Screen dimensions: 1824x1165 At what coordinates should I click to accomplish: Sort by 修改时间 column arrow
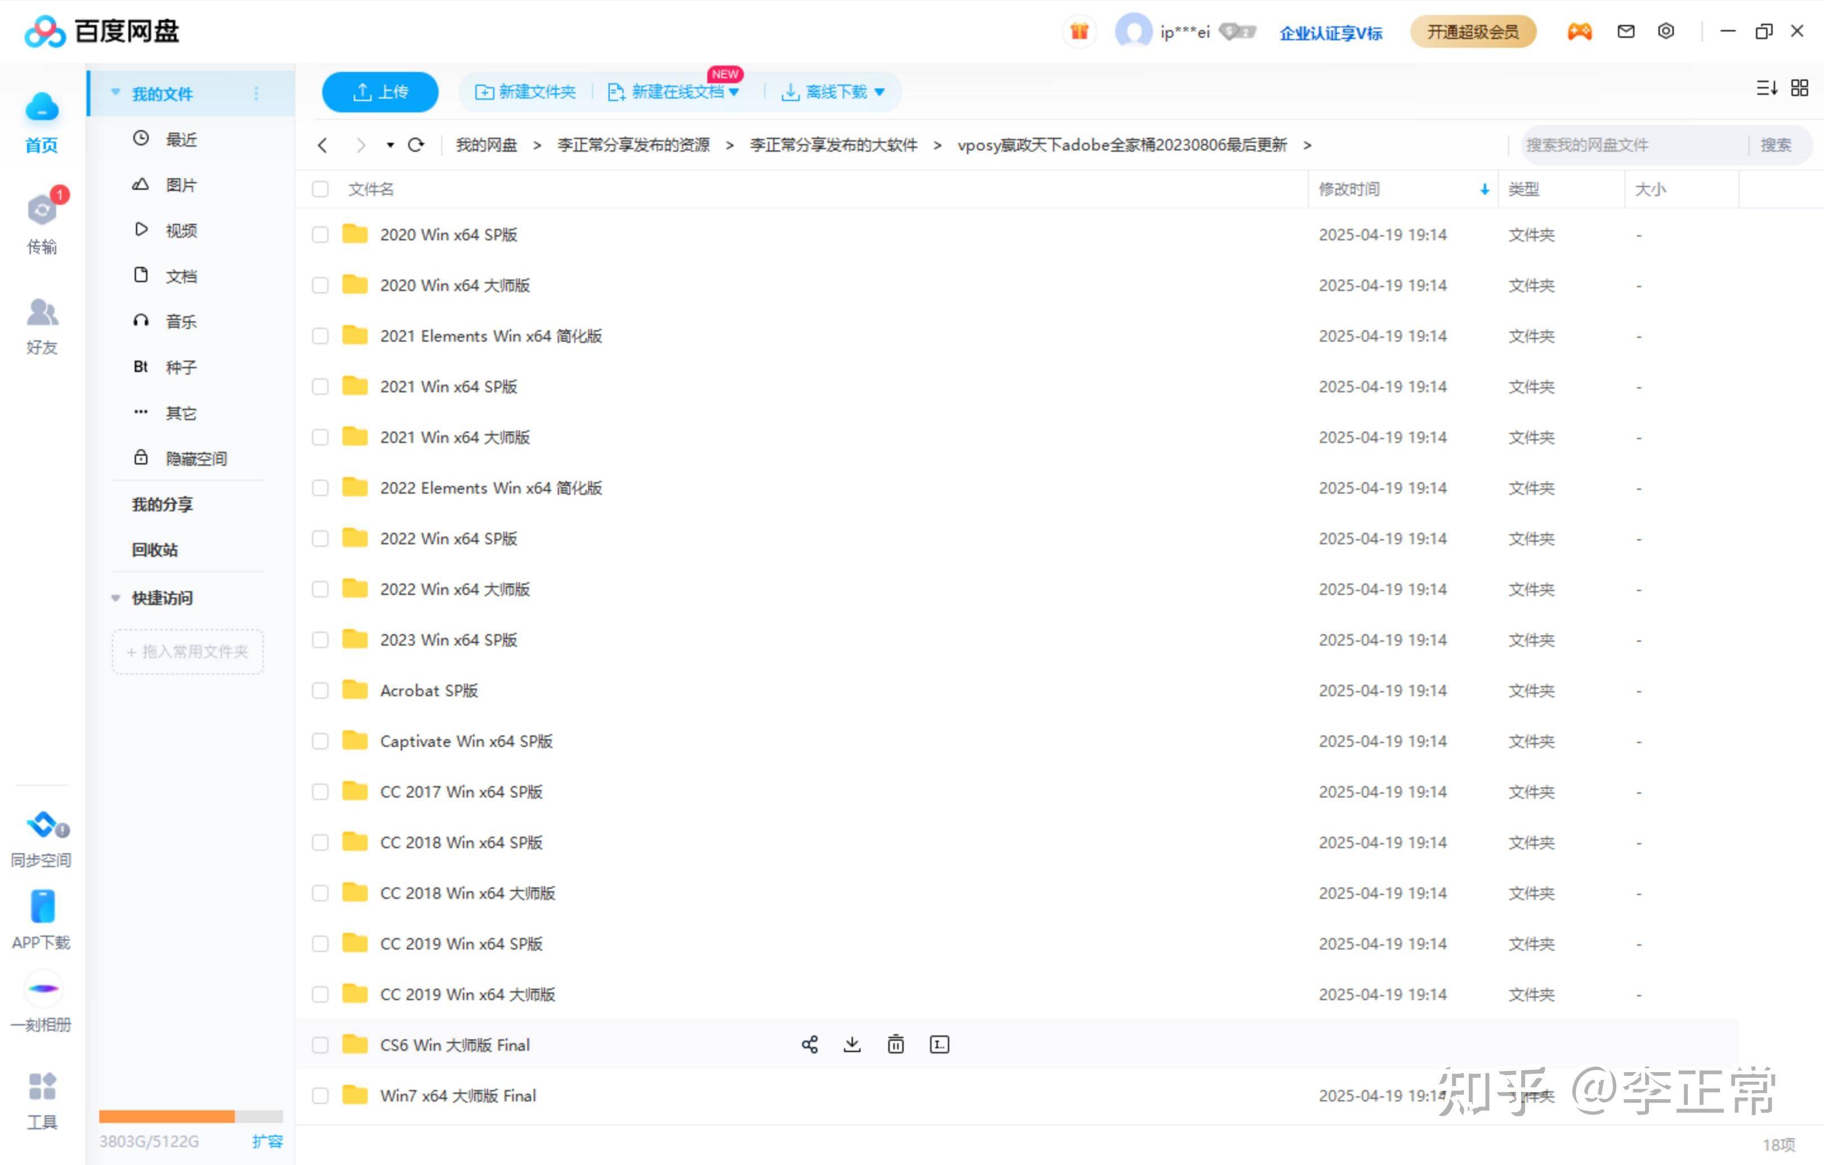pyautogui.click(x=1485, y=189)
